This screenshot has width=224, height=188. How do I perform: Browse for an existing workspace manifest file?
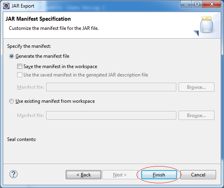[x=197, y=116]
